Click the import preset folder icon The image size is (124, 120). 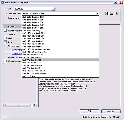tap(112, 13)
